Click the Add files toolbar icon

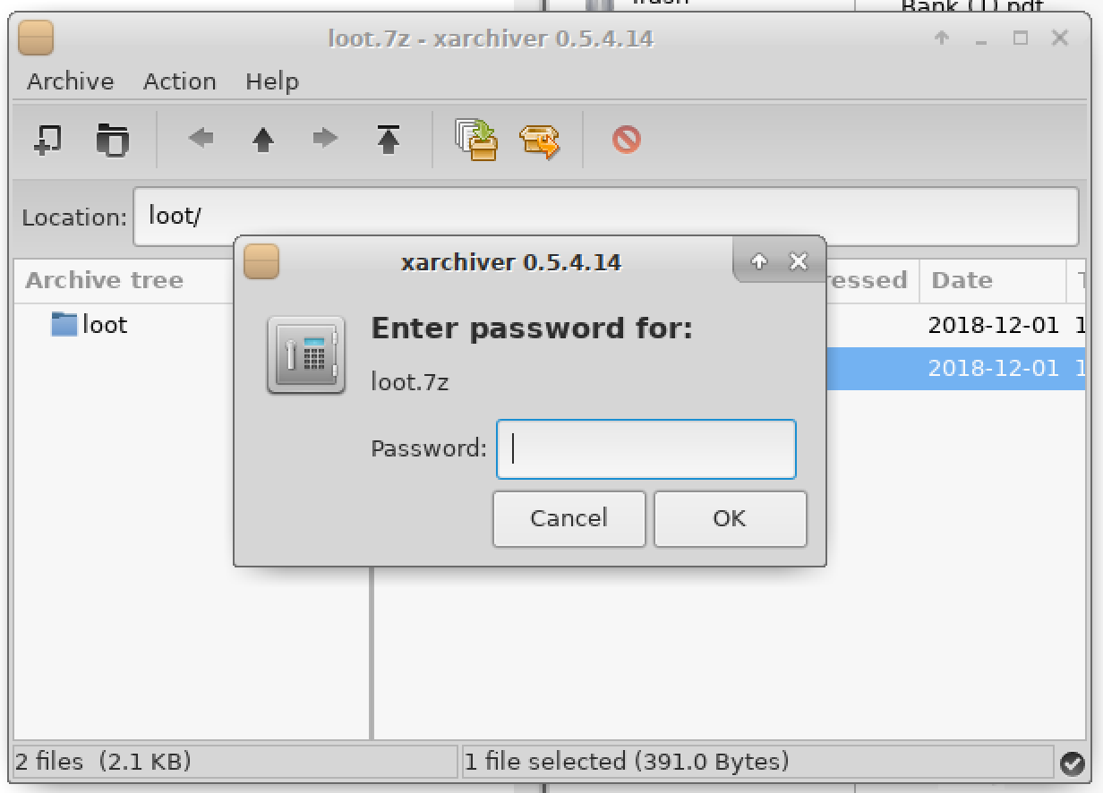pos(475,139)
